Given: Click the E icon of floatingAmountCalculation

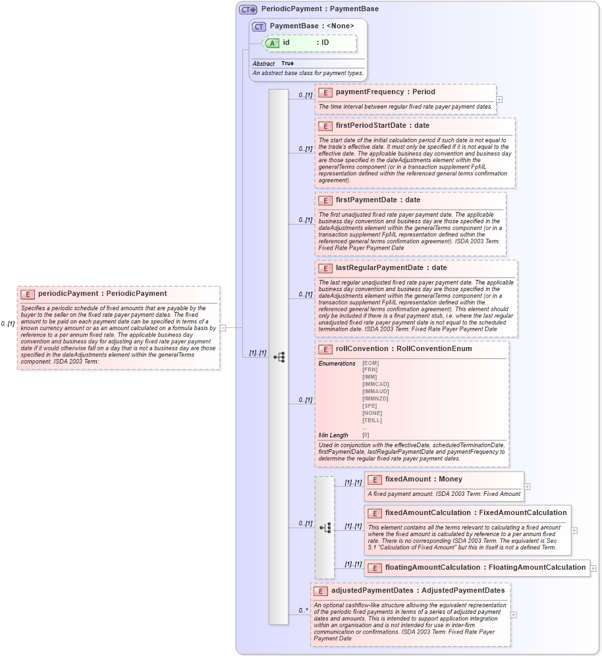Looking at the screenshot, I should (x=374, y=568).
